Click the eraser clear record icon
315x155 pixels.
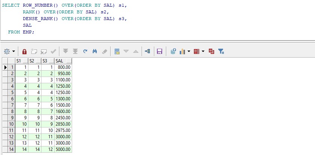point(105,52)
